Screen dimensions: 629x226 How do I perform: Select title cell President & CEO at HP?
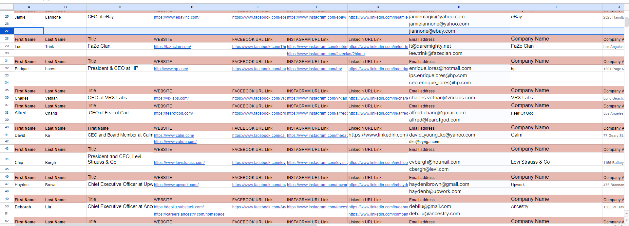tap(120, 68)
